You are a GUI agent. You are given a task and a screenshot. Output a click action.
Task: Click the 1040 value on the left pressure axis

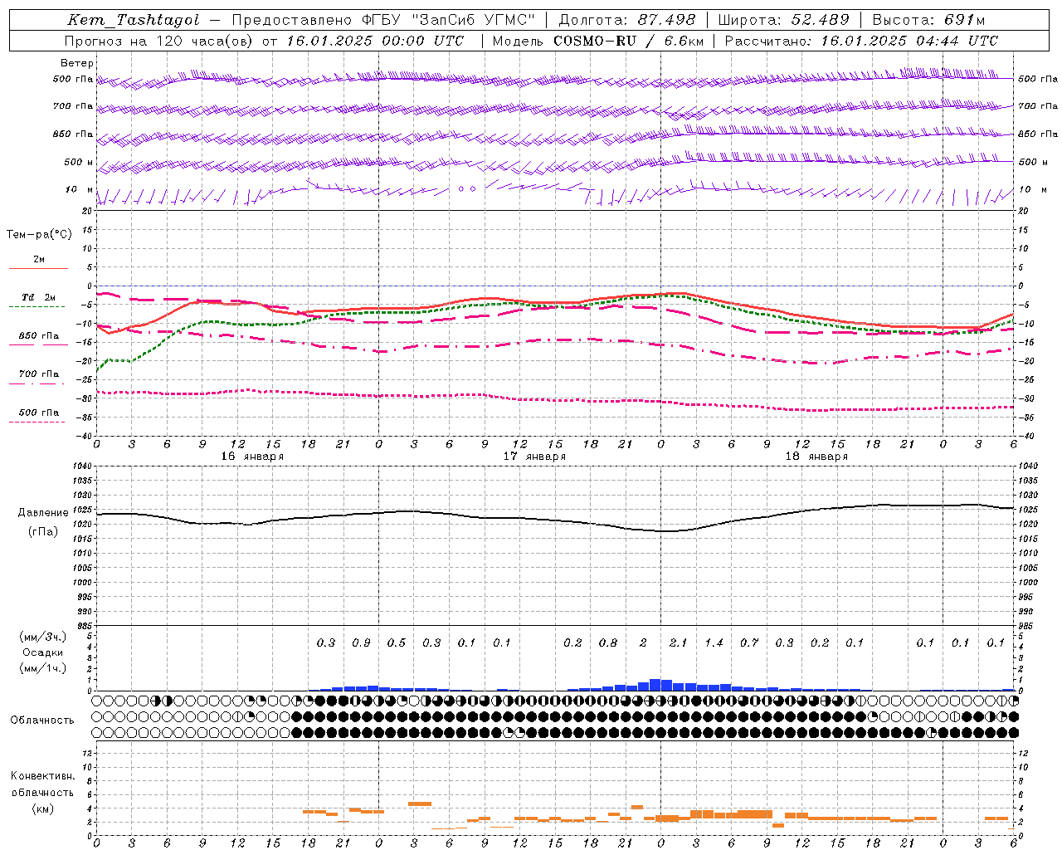81,467
